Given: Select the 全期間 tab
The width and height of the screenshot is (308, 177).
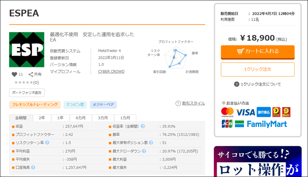Looking at the screenshot, I should [21, 118].
